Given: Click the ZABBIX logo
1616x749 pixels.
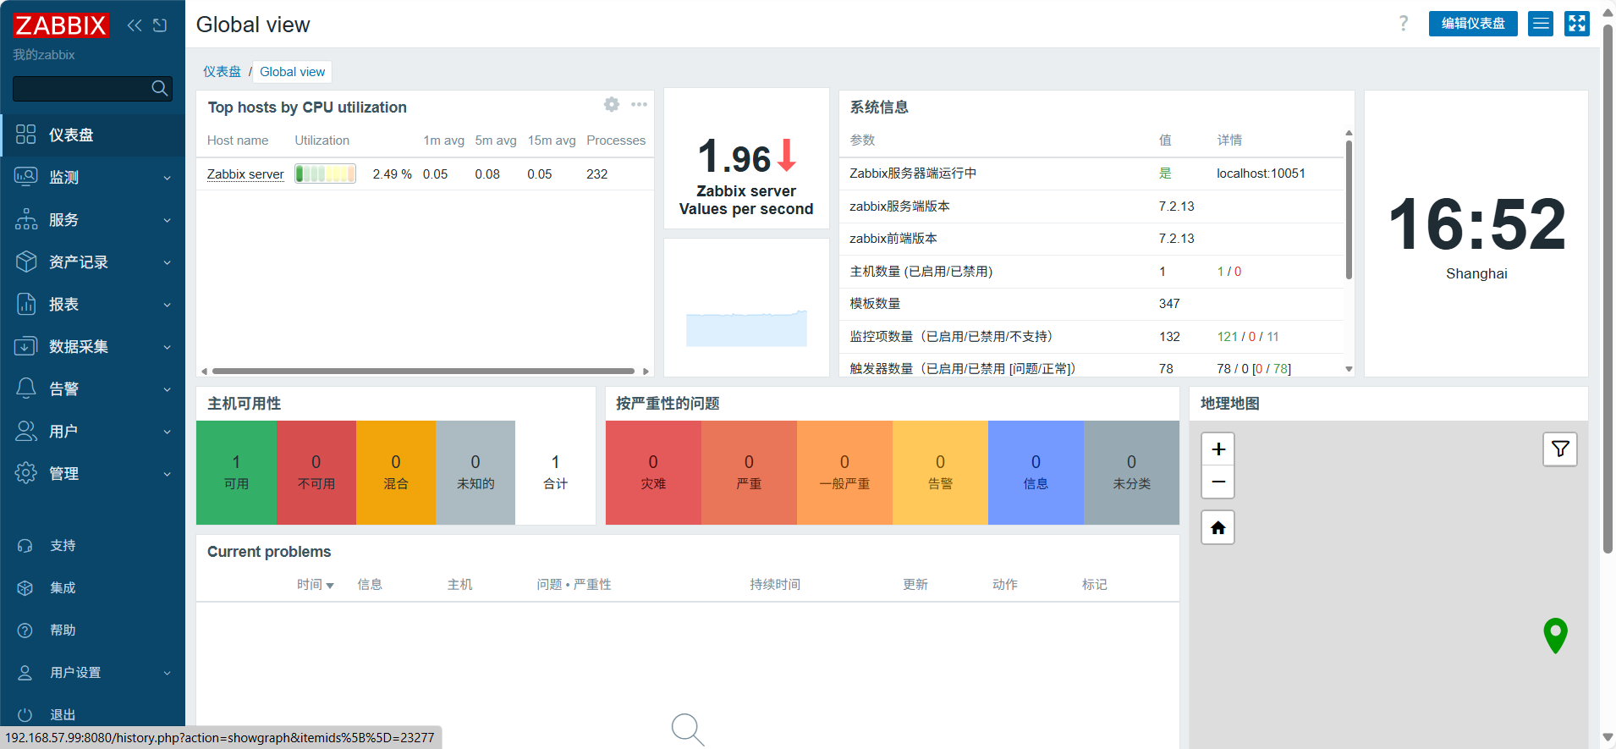Looking at the screenshot, I should pyautogui.click(x=61, y=25).
